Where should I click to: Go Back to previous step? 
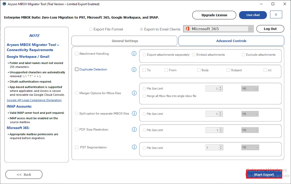[x=24, y=174]
